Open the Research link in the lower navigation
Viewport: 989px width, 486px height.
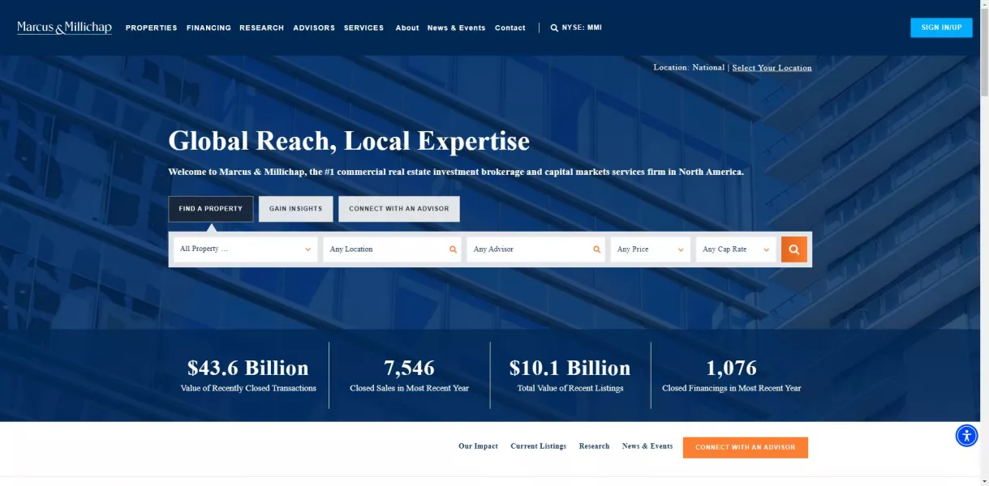point(594,446)
